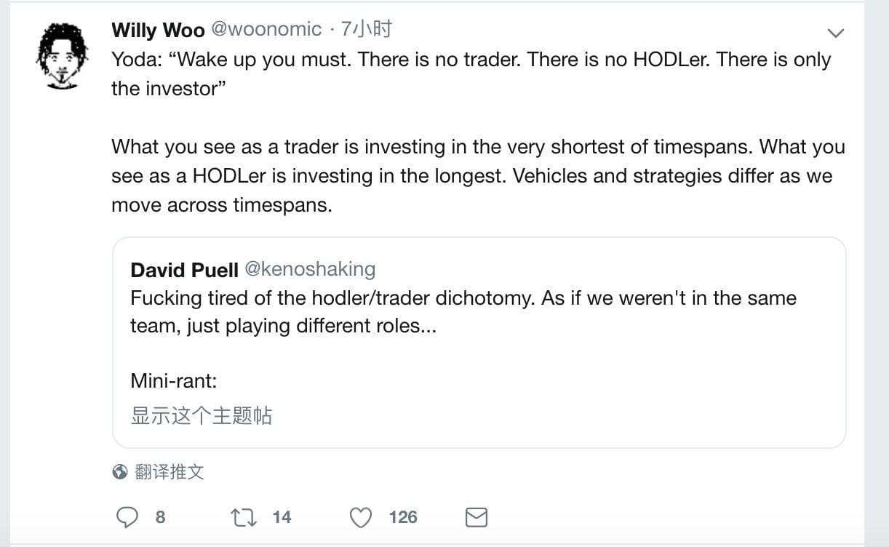Collapse the tweet via the top-right caret
This screenshot has width=889, height=547.
[835, 32]
